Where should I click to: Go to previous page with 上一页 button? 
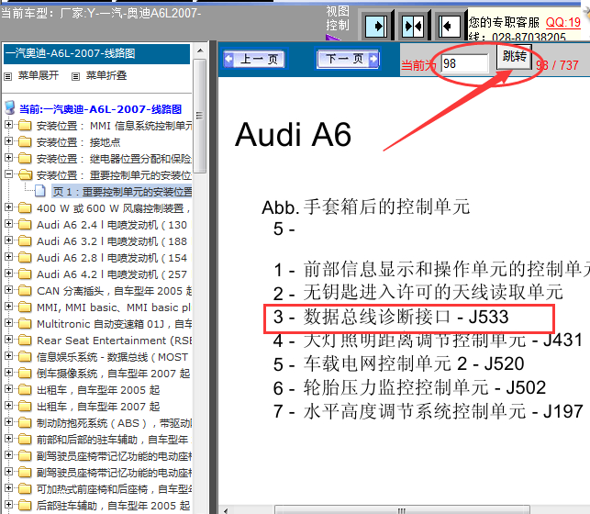(255, 59)
